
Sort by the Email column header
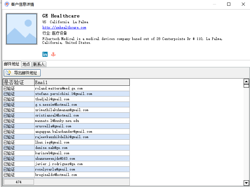click(82, 83)
